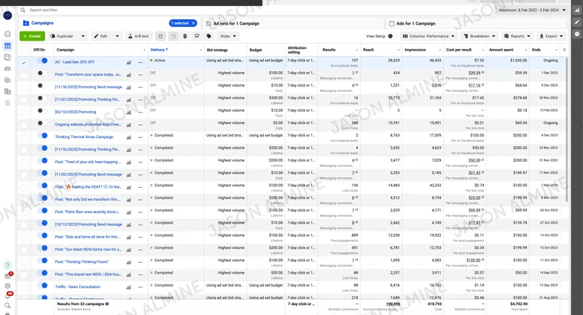Open more options for [02/10/2023] Promoting

point(140,112)
